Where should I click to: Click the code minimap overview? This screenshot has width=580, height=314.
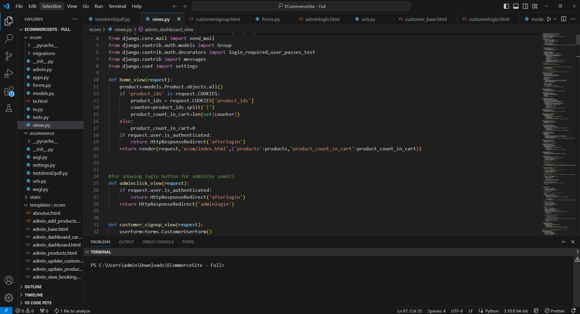tap(559, 134)
